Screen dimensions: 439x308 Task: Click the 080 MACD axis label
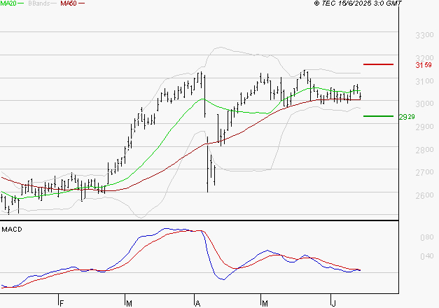click(x=427, y=237)
